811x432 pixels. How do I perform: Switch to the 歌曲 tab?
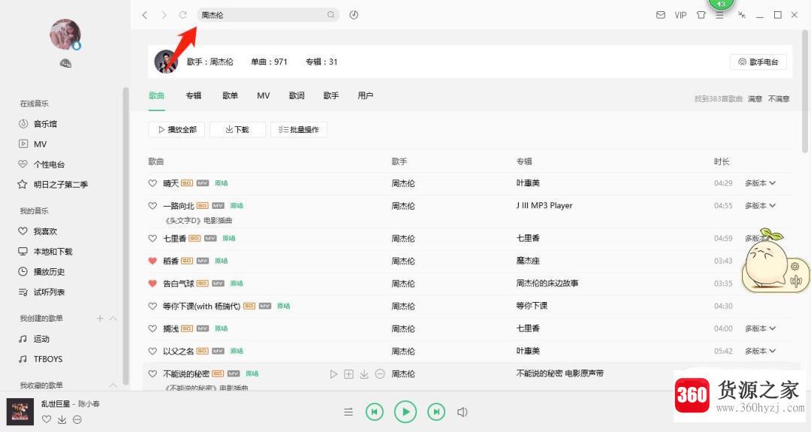click(x=157, y=95)
